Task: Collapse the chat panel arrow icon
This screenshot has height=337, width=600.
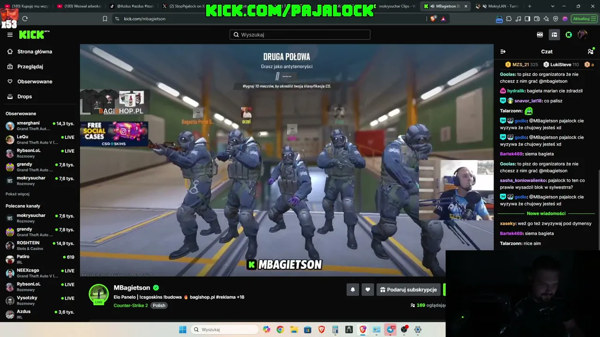Action: click(x=503, y=51)
